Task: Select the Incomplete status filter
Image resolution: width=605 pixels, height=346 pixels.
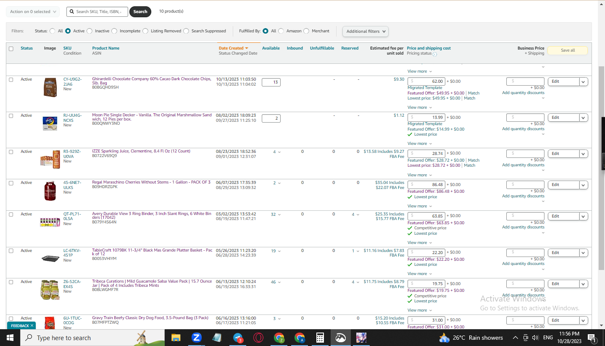Action: tap(114, 31)
